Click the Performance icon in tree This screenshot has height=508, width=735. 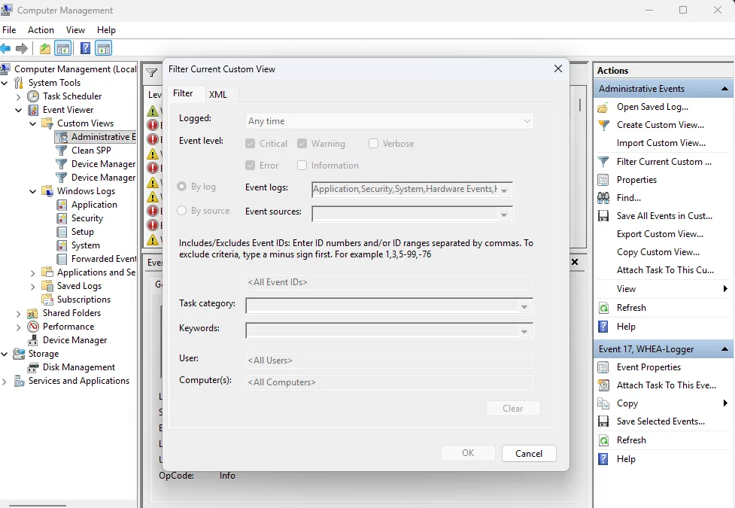pyautogui.click(x=33, y=327)
